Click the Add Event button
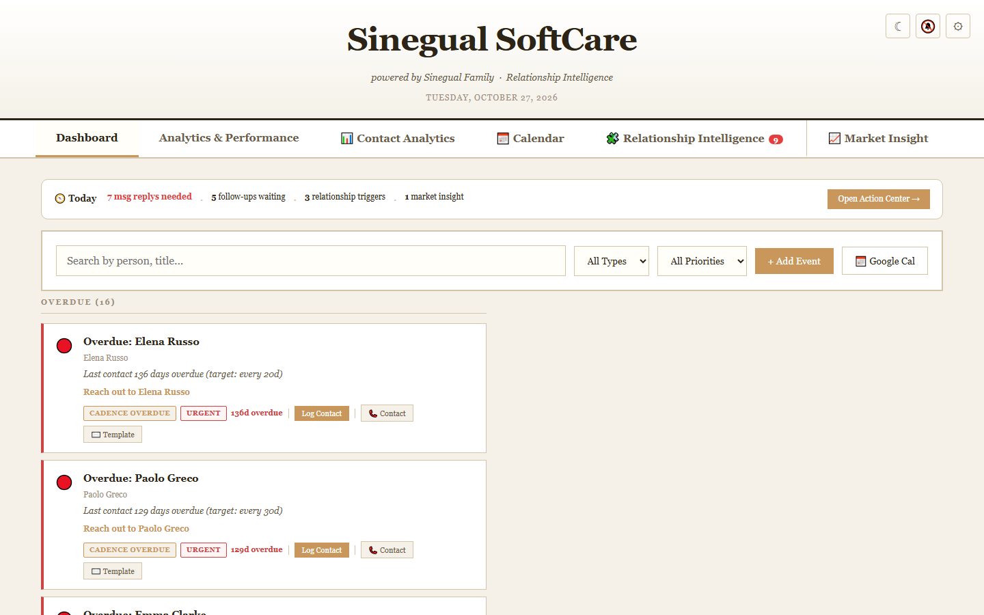This screenshot has height=615, width=984. click(x=794, y=261)
